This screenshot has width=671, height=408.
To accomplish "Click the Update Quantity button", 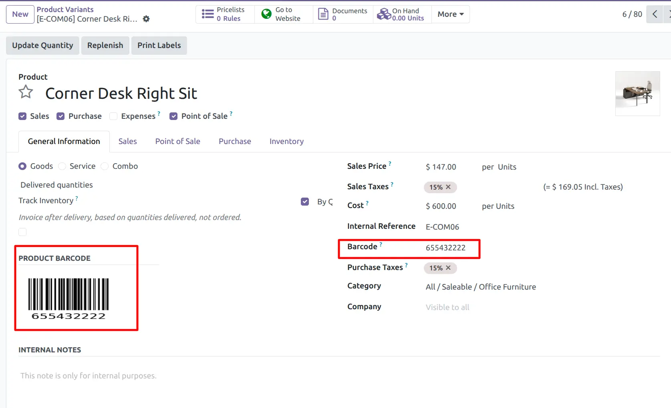I will pos(42,45).
